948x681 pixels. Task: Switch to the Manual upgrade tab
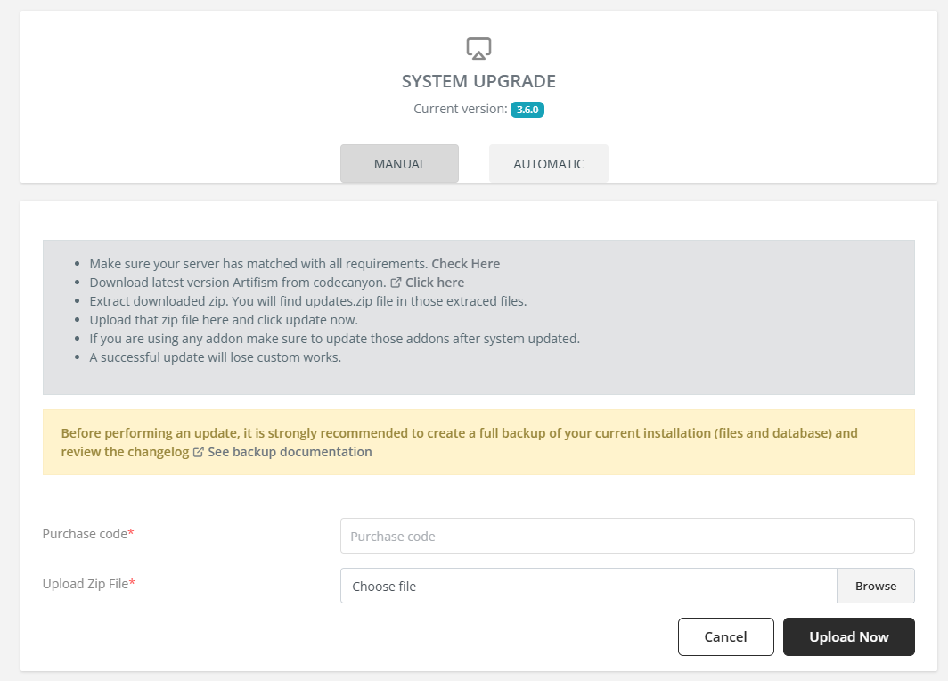399,164
